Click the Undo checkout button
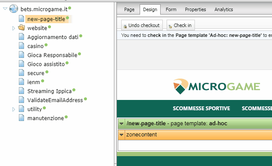272x166 pixels. point(142,25)
